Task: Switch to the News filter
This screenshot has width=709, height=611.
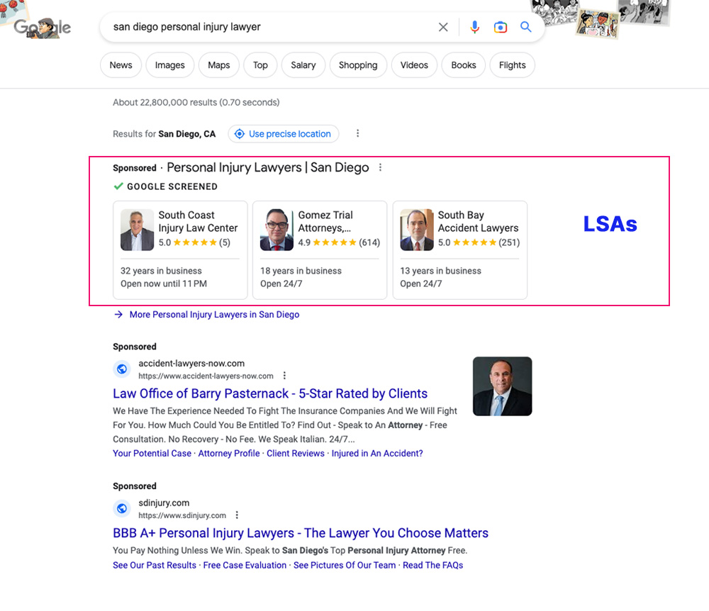Action: pos(121,65)
